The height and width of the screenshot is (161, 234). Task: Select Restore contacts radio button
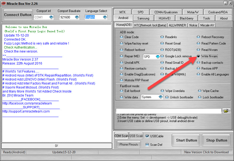click(121, 69)
